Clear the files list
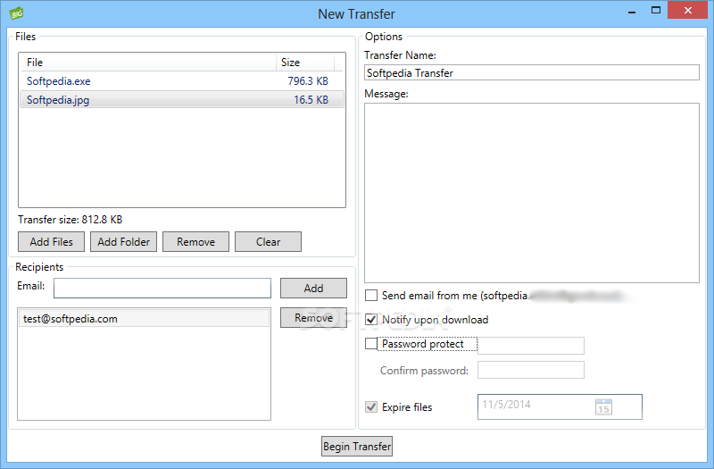 [268, 241]
